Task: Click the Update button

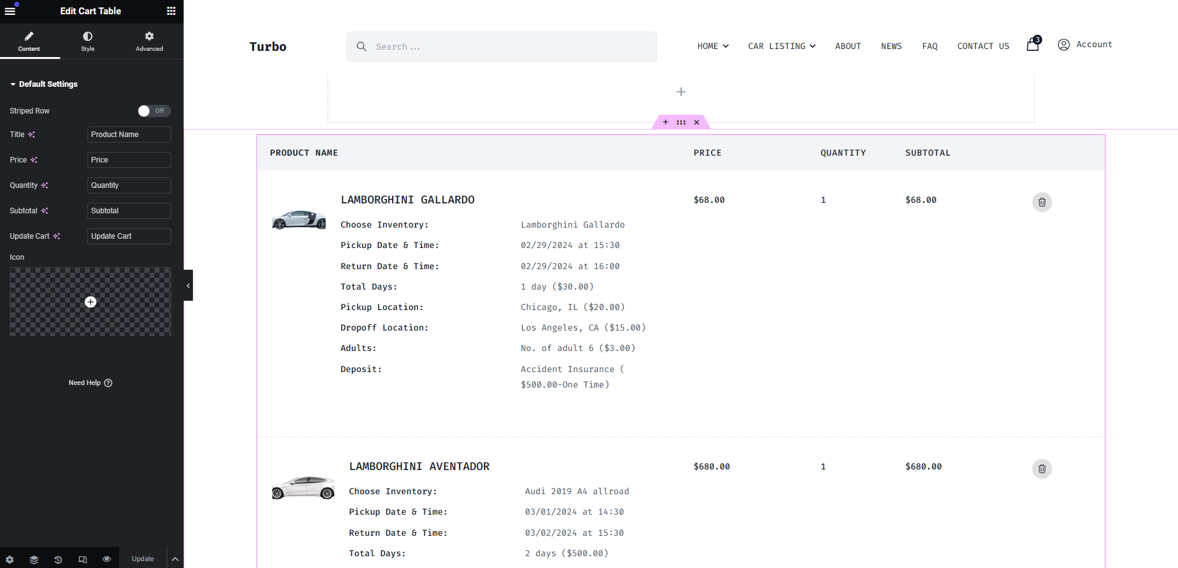Action: pyautogui.click(x=143, y=559)
